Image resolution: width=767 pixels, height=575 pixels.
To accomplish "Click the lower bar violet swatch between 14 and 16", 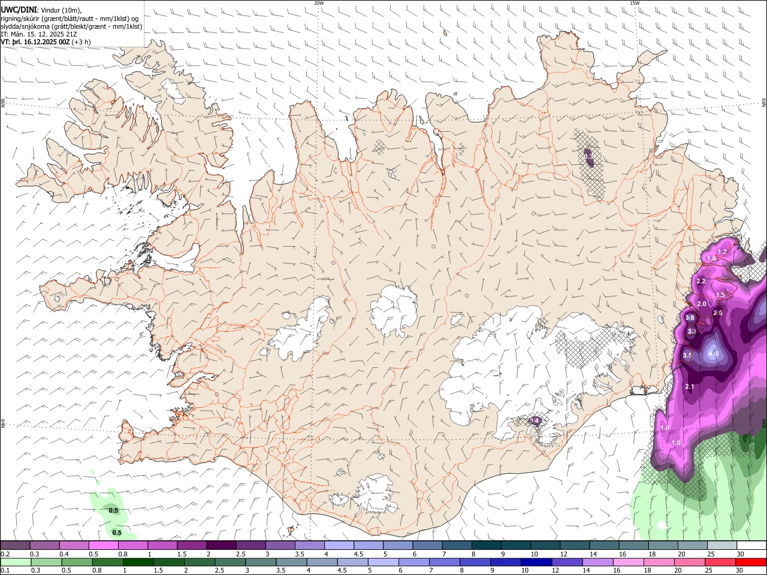I will (597, 562).
